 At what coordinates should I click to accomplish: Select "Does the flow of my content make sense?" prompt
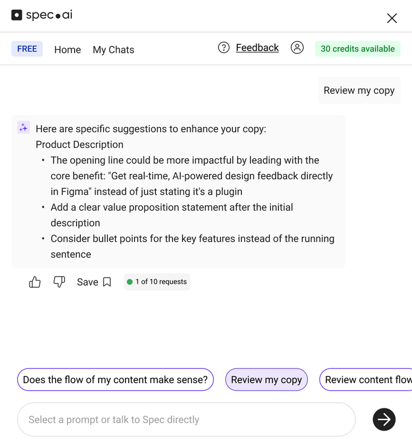115,380
